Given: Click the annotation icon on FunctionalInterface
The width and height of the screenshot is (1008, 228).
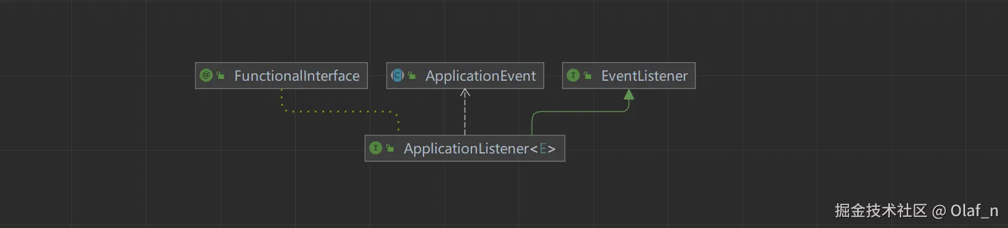Looking at the screenshot, I should coord(206,75).
